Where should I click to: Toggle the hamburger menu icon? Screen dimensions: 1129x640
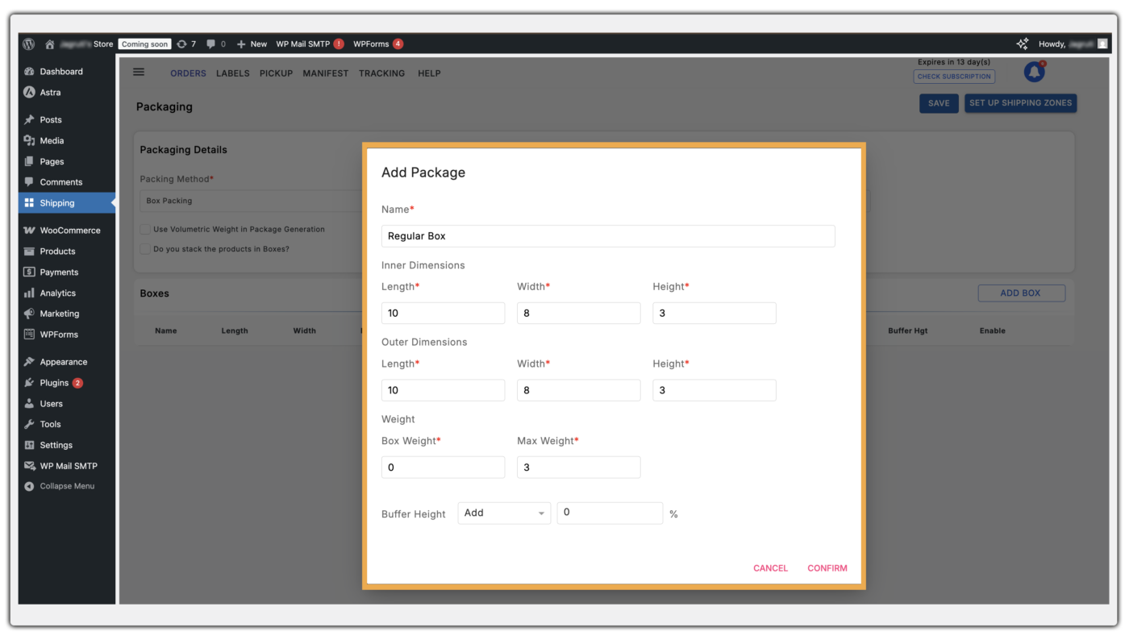[139, 72]
